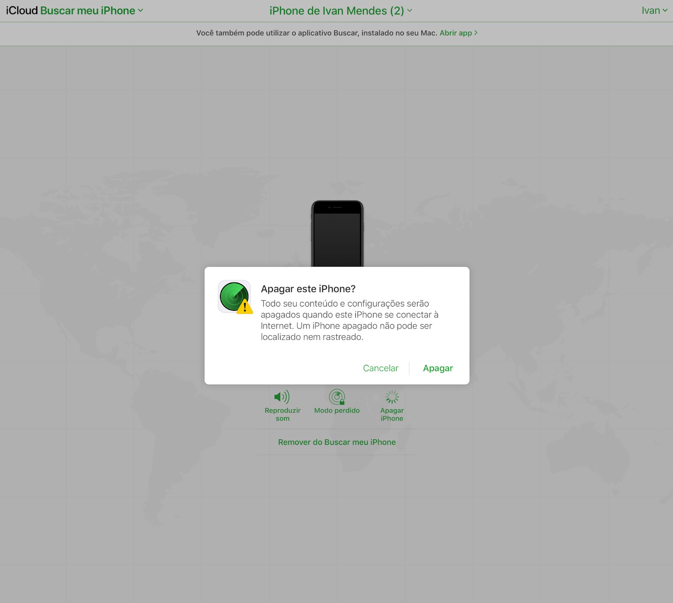The height and width of the screenshot is (603, 673).
Task: Click the Apagar iPhone label
Action: 392,414
